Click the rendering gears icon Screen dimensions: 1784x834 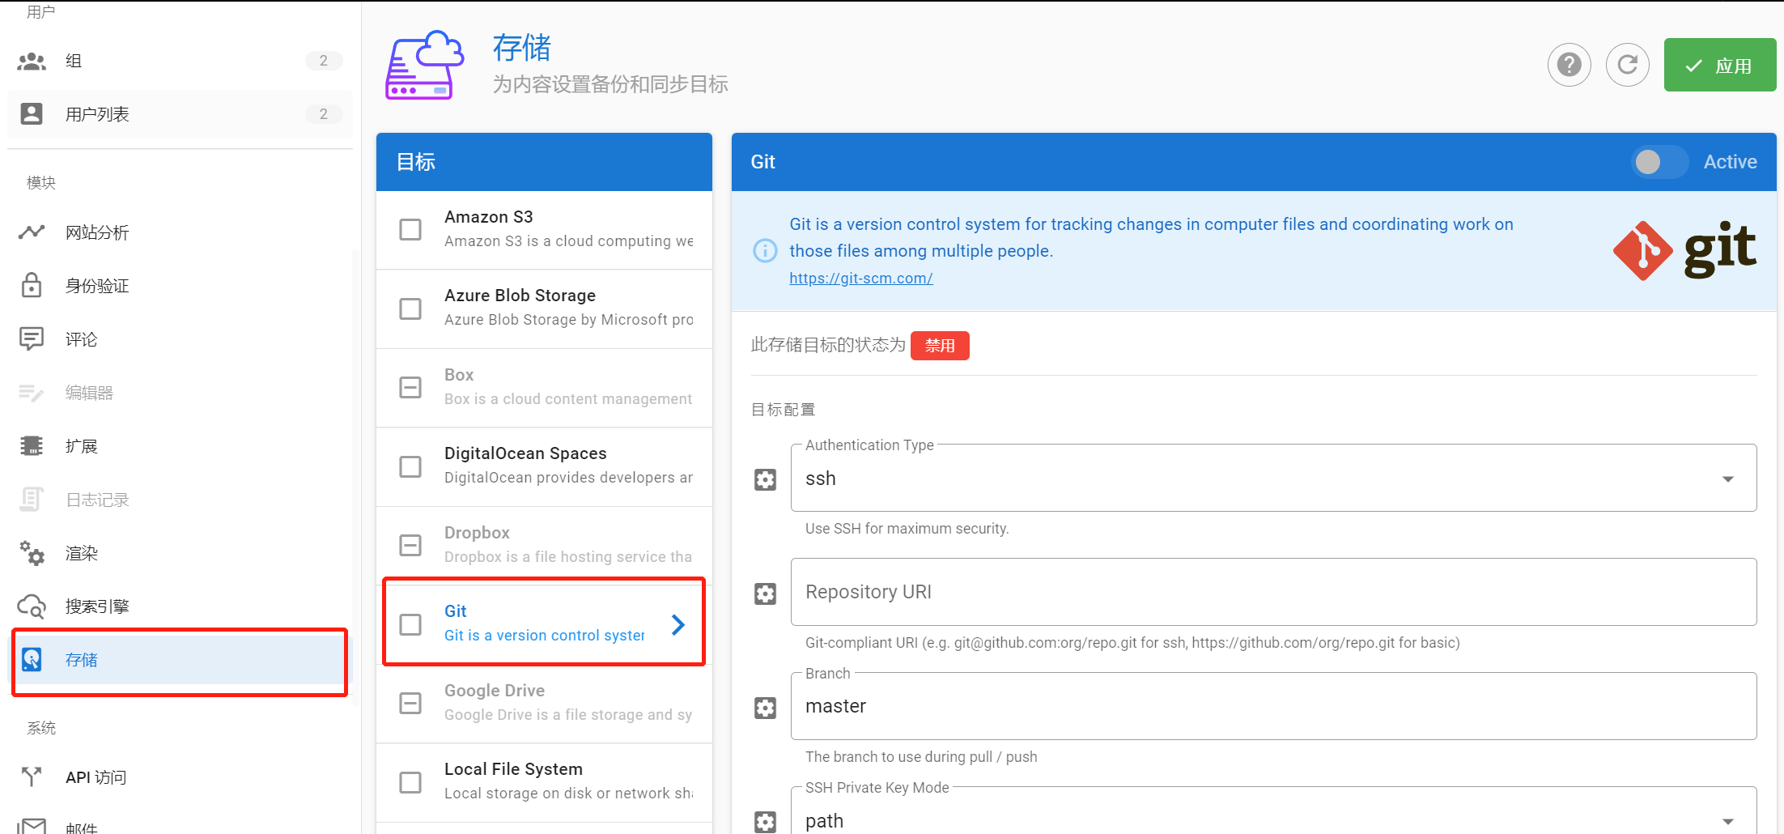pyautogui.click(x=32, y=553)
